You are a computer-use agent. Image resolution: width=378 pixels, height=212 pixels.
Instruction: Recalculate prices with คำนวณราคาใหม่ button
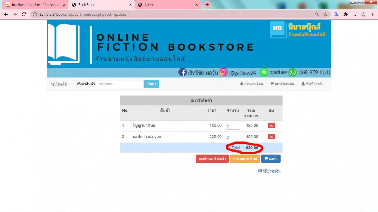tap(245, 158)
